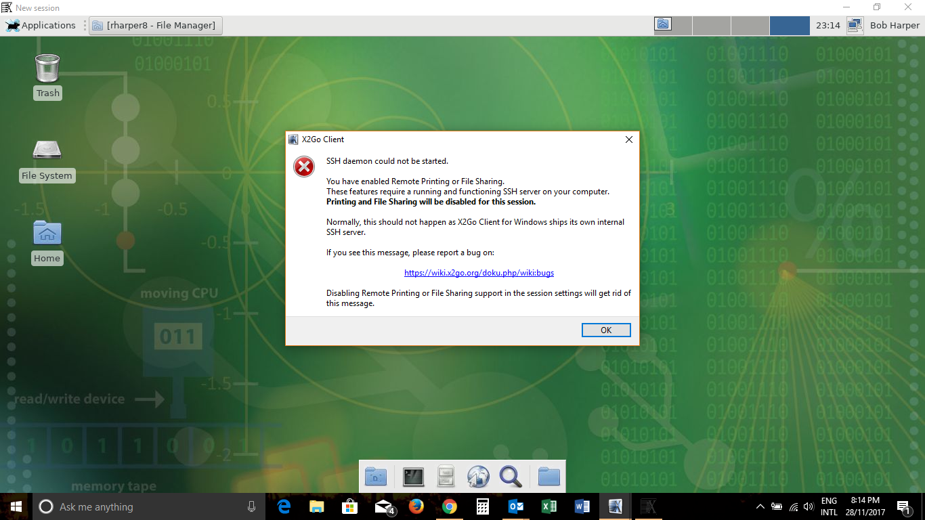The width and height of the screenshot is (925, 520).
Task: Open the Windows Store taskbar icon
Action: pyautogui.click(x=349, y=506)
